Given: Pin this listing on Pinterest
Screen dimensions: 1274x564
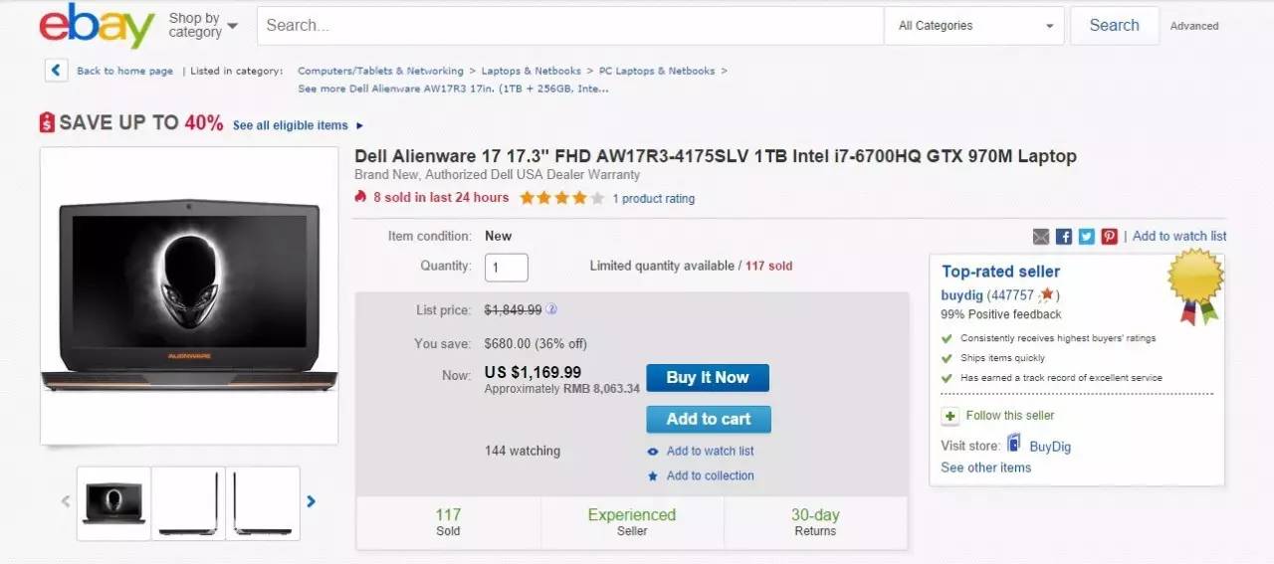Looking at the screenshot, I should point(1109,237).
